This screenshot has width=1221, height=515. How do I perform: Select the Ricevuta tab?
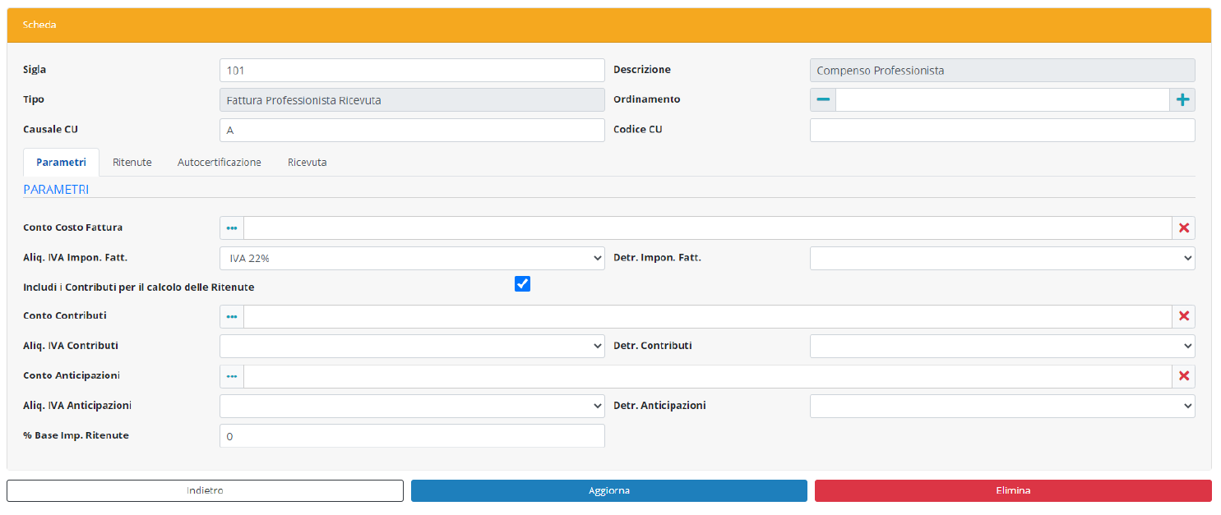(x=307, y=163)
